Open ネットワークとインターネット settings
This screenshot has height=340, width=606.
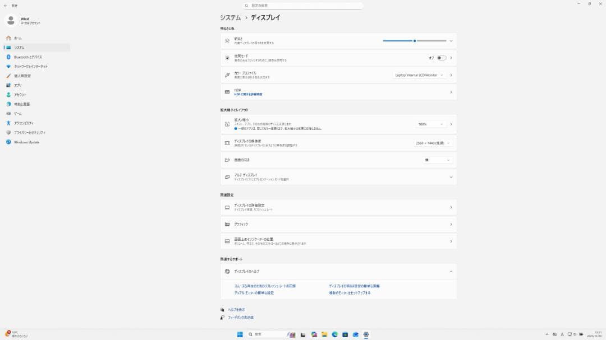click(30, 67)
